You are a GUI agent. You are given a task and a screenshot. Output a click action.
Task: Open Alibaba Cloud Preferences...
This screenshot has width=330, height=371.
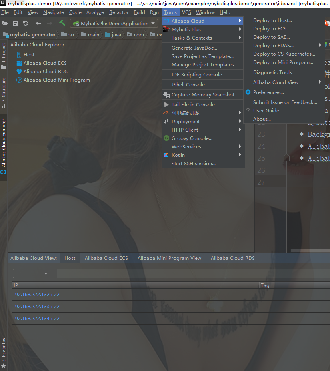(284, 92)
